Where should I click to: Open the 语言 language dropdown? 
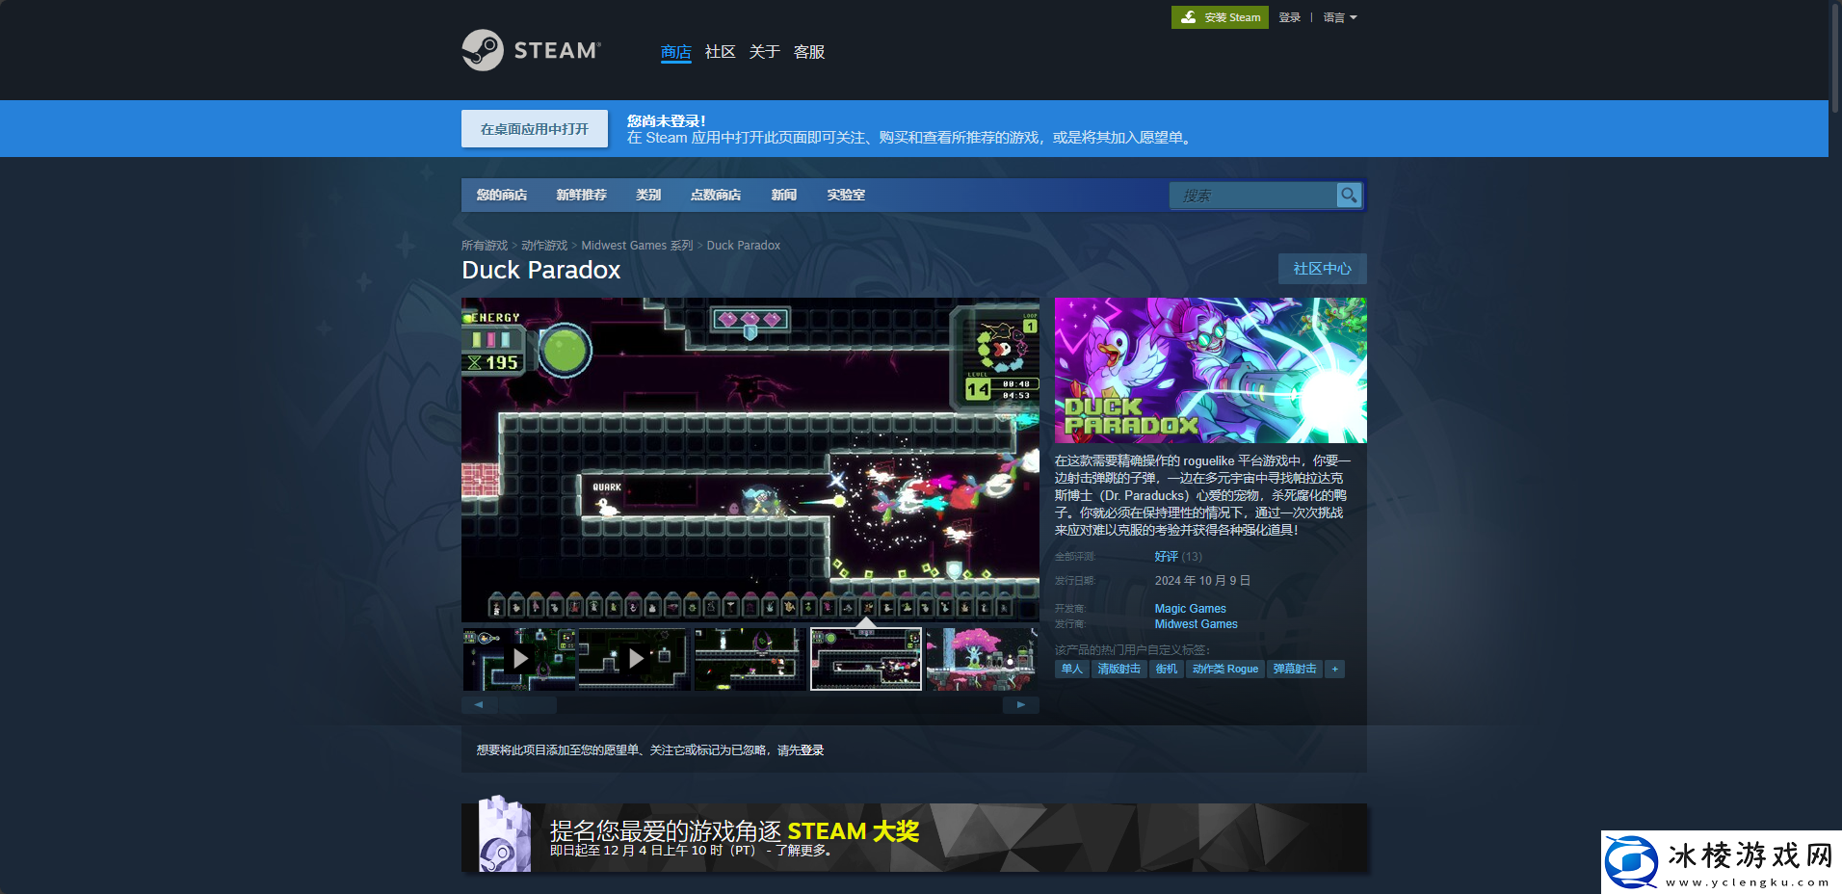1339,17
